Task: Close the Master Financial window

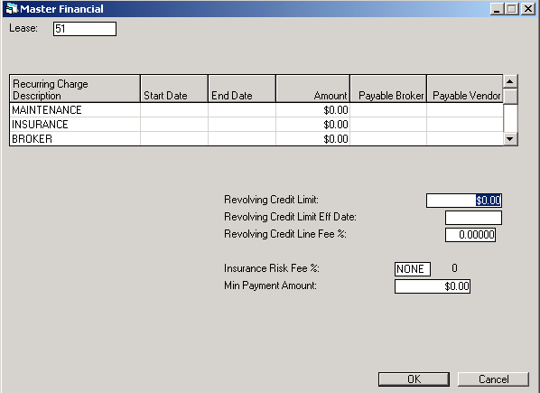Action: (x=528, y=9)
